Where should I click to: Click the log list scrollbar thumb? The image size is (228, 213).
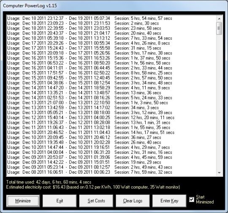tap(219, 28)
